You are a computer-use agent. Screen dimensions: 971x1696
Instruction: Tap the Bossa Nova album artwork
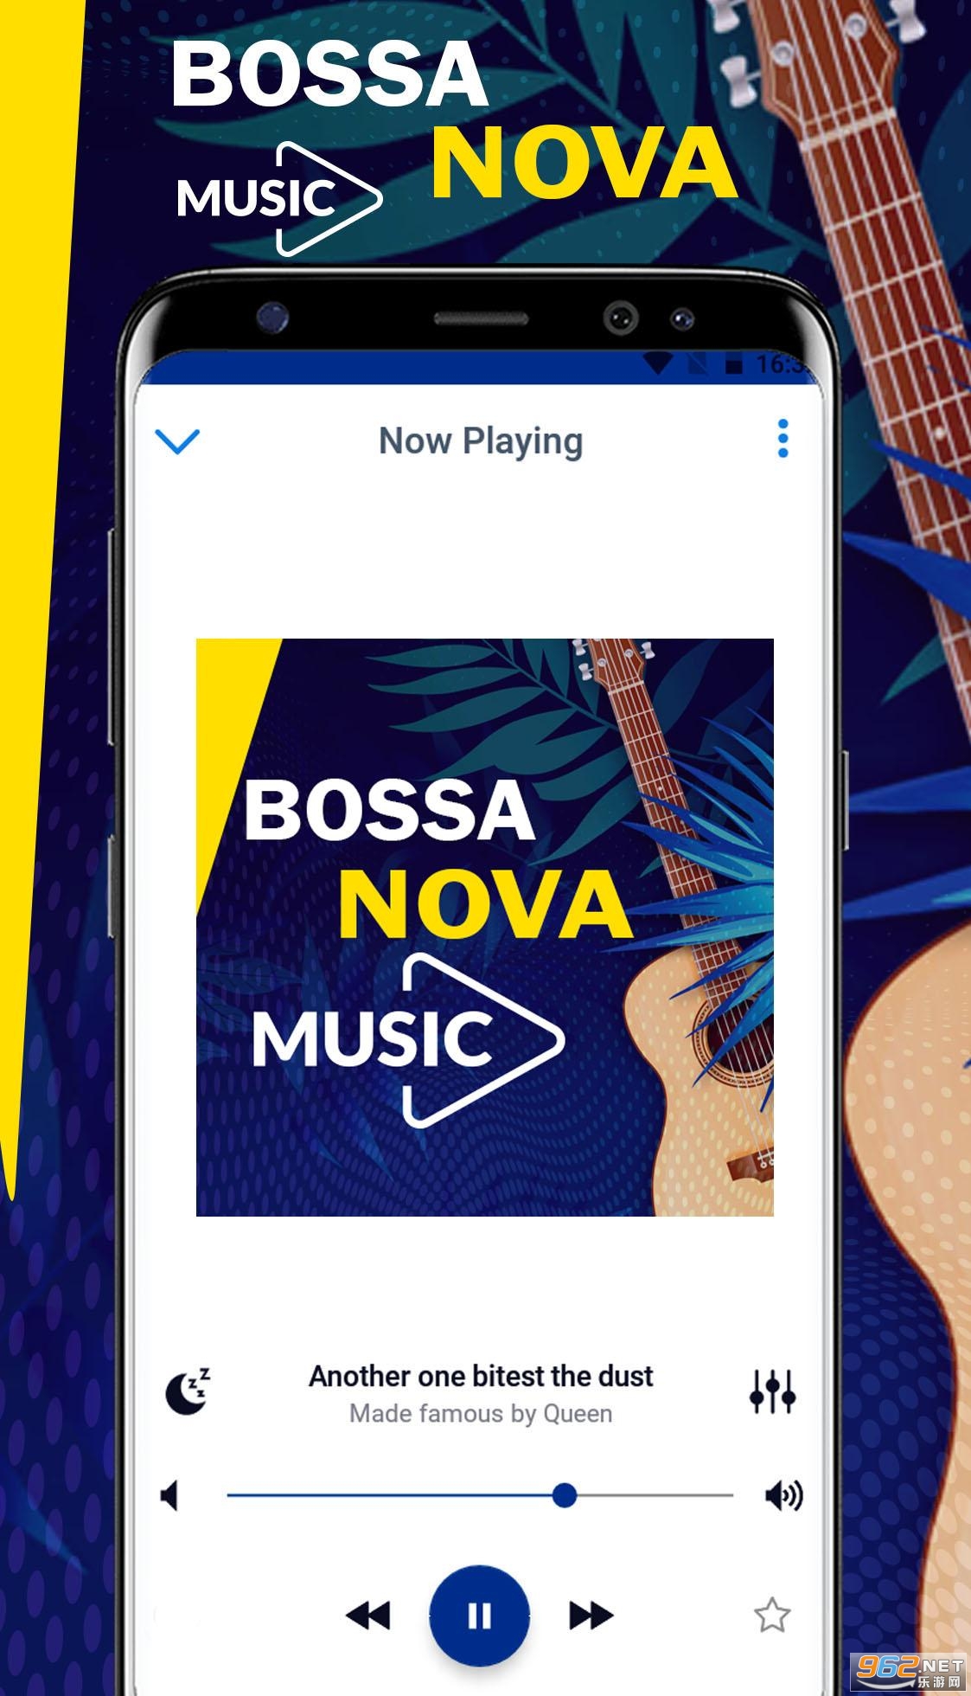[x=485, y=928]
